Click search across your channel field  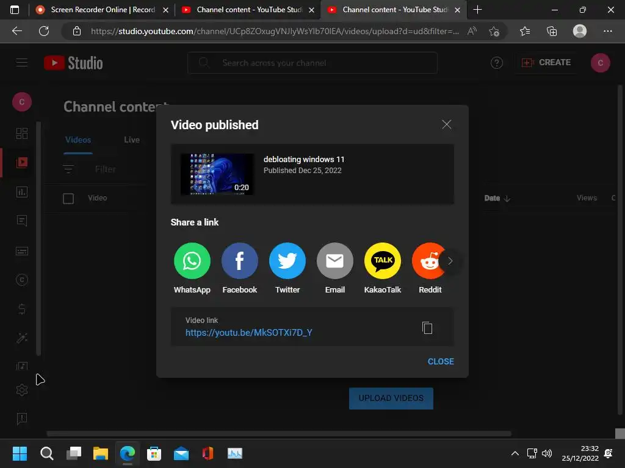click(312, 63)
